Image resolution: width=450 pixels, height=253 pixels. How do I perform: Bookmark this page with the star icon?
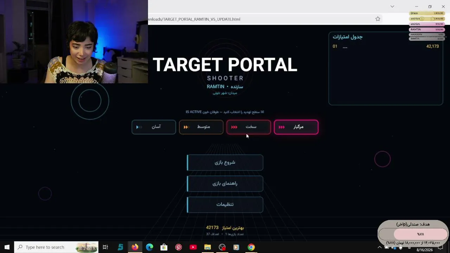pyautogui.click(x=378, y=19)
